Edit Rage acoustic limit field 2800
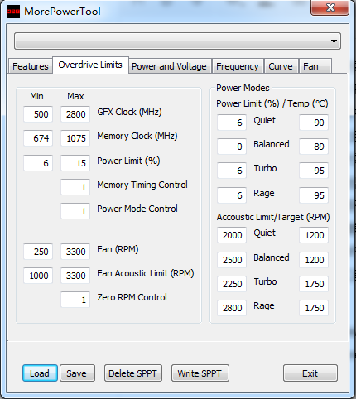This screenshot has width=356, height=399. point(232,308)
